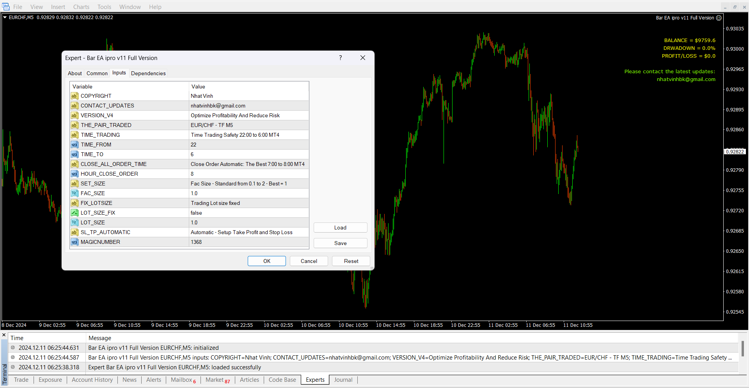Viewport: 749px width, 388px height.
Task: Switch to Account History terminal tab
Action: click(x=92, y=380)
